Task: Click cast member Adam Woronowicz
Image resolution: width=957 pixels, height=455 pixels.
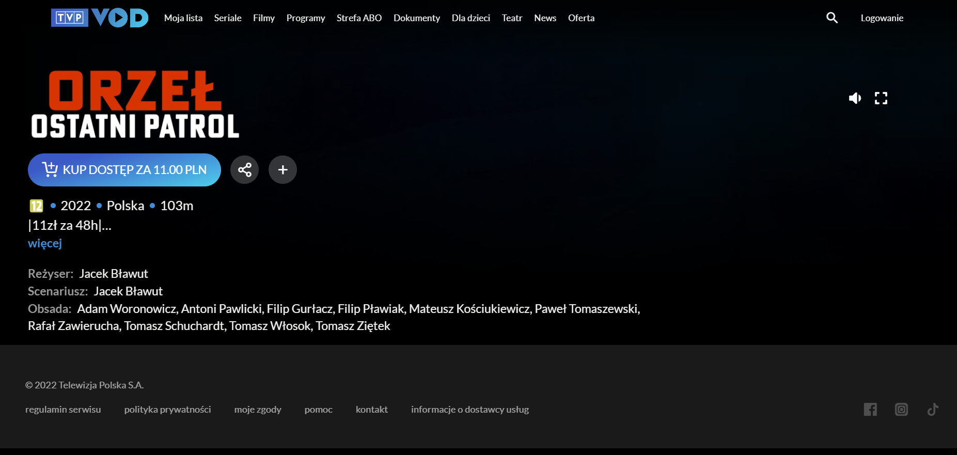Action: click(x=127, y=309)
